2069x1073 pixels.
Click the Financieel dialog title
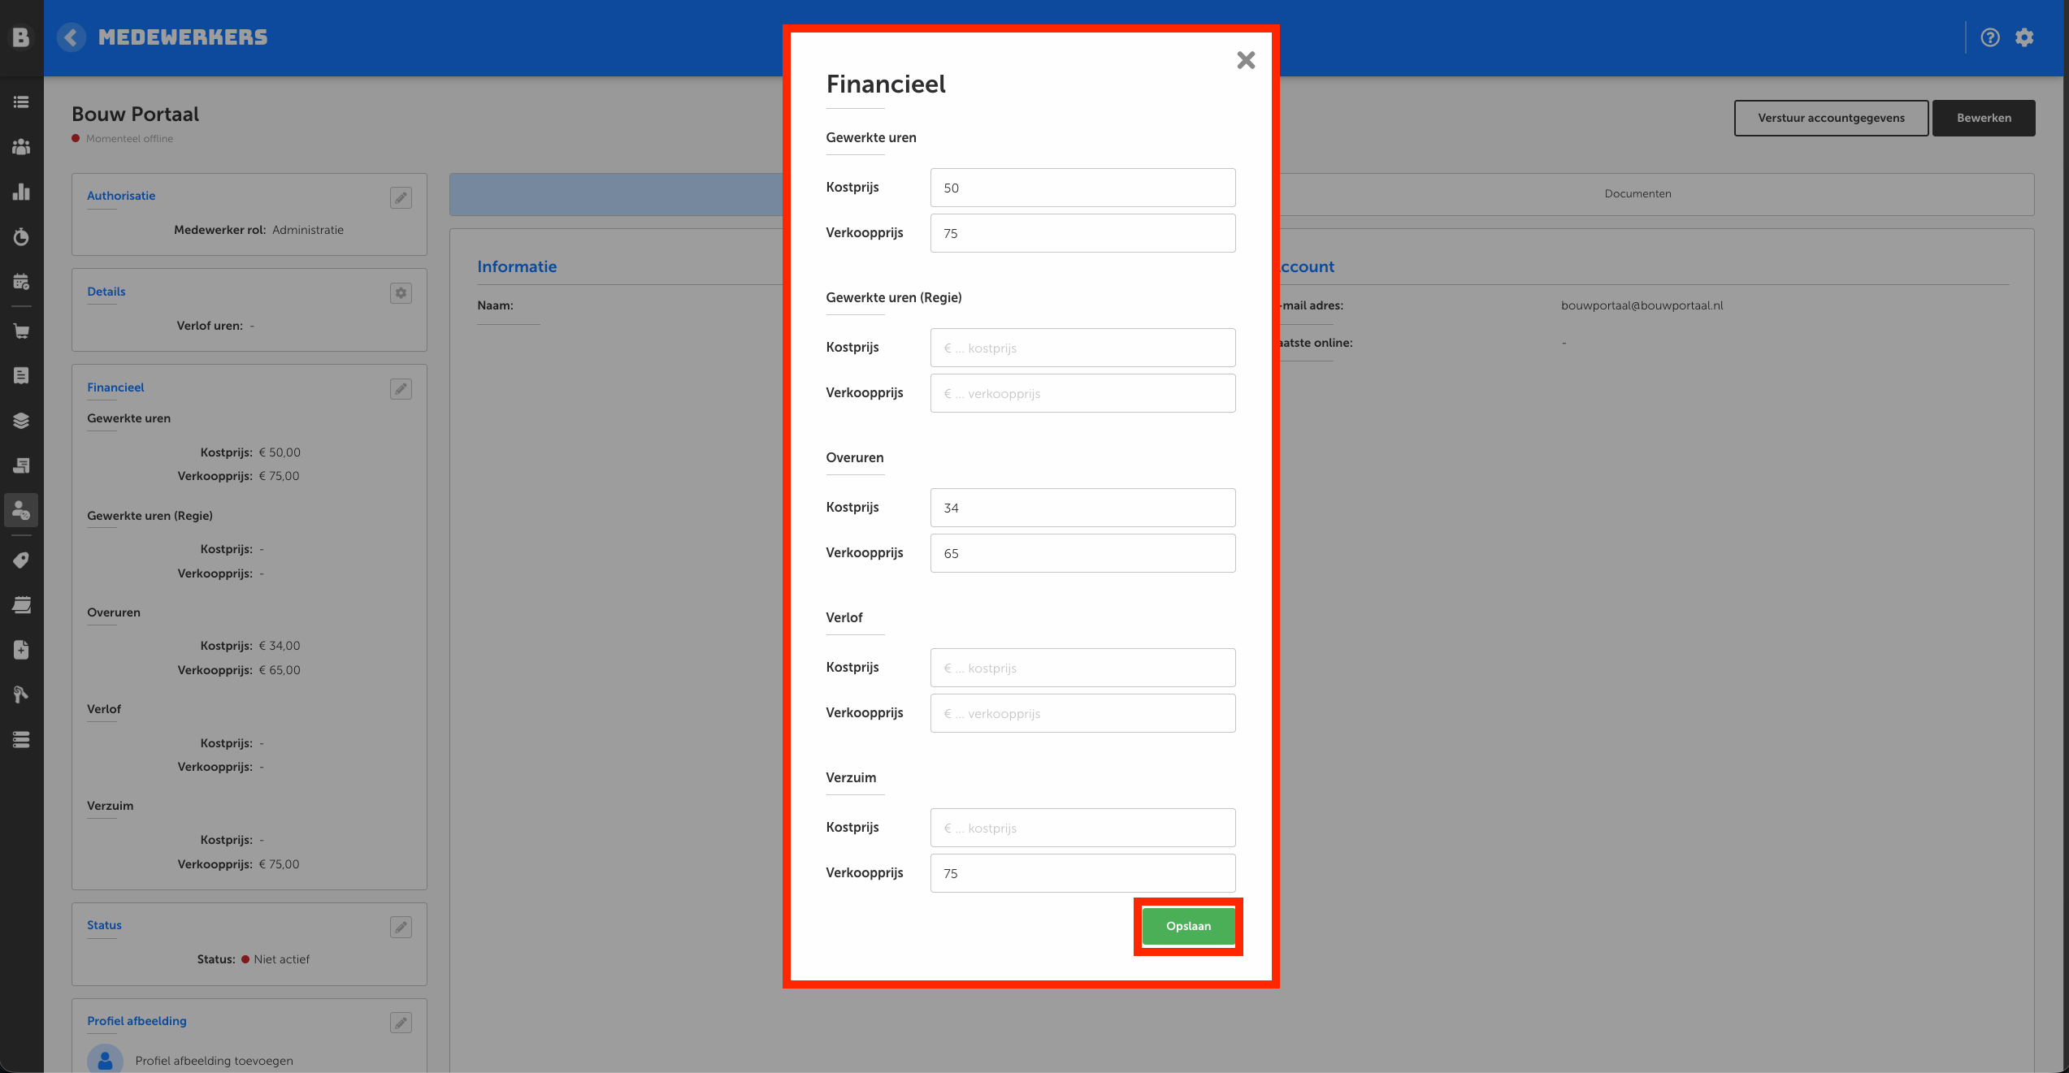tap(886, 84)
